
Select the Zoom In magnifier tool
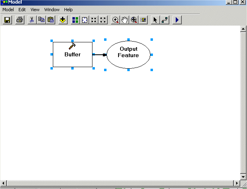coord(115,20)
